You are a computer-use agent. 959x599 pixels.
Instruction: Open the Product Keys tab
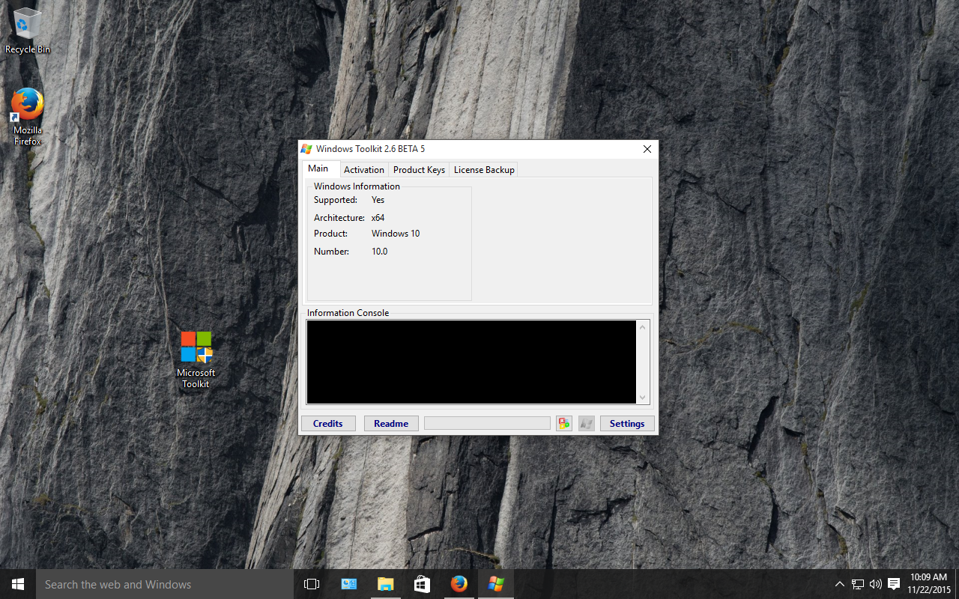click(419, 170)
